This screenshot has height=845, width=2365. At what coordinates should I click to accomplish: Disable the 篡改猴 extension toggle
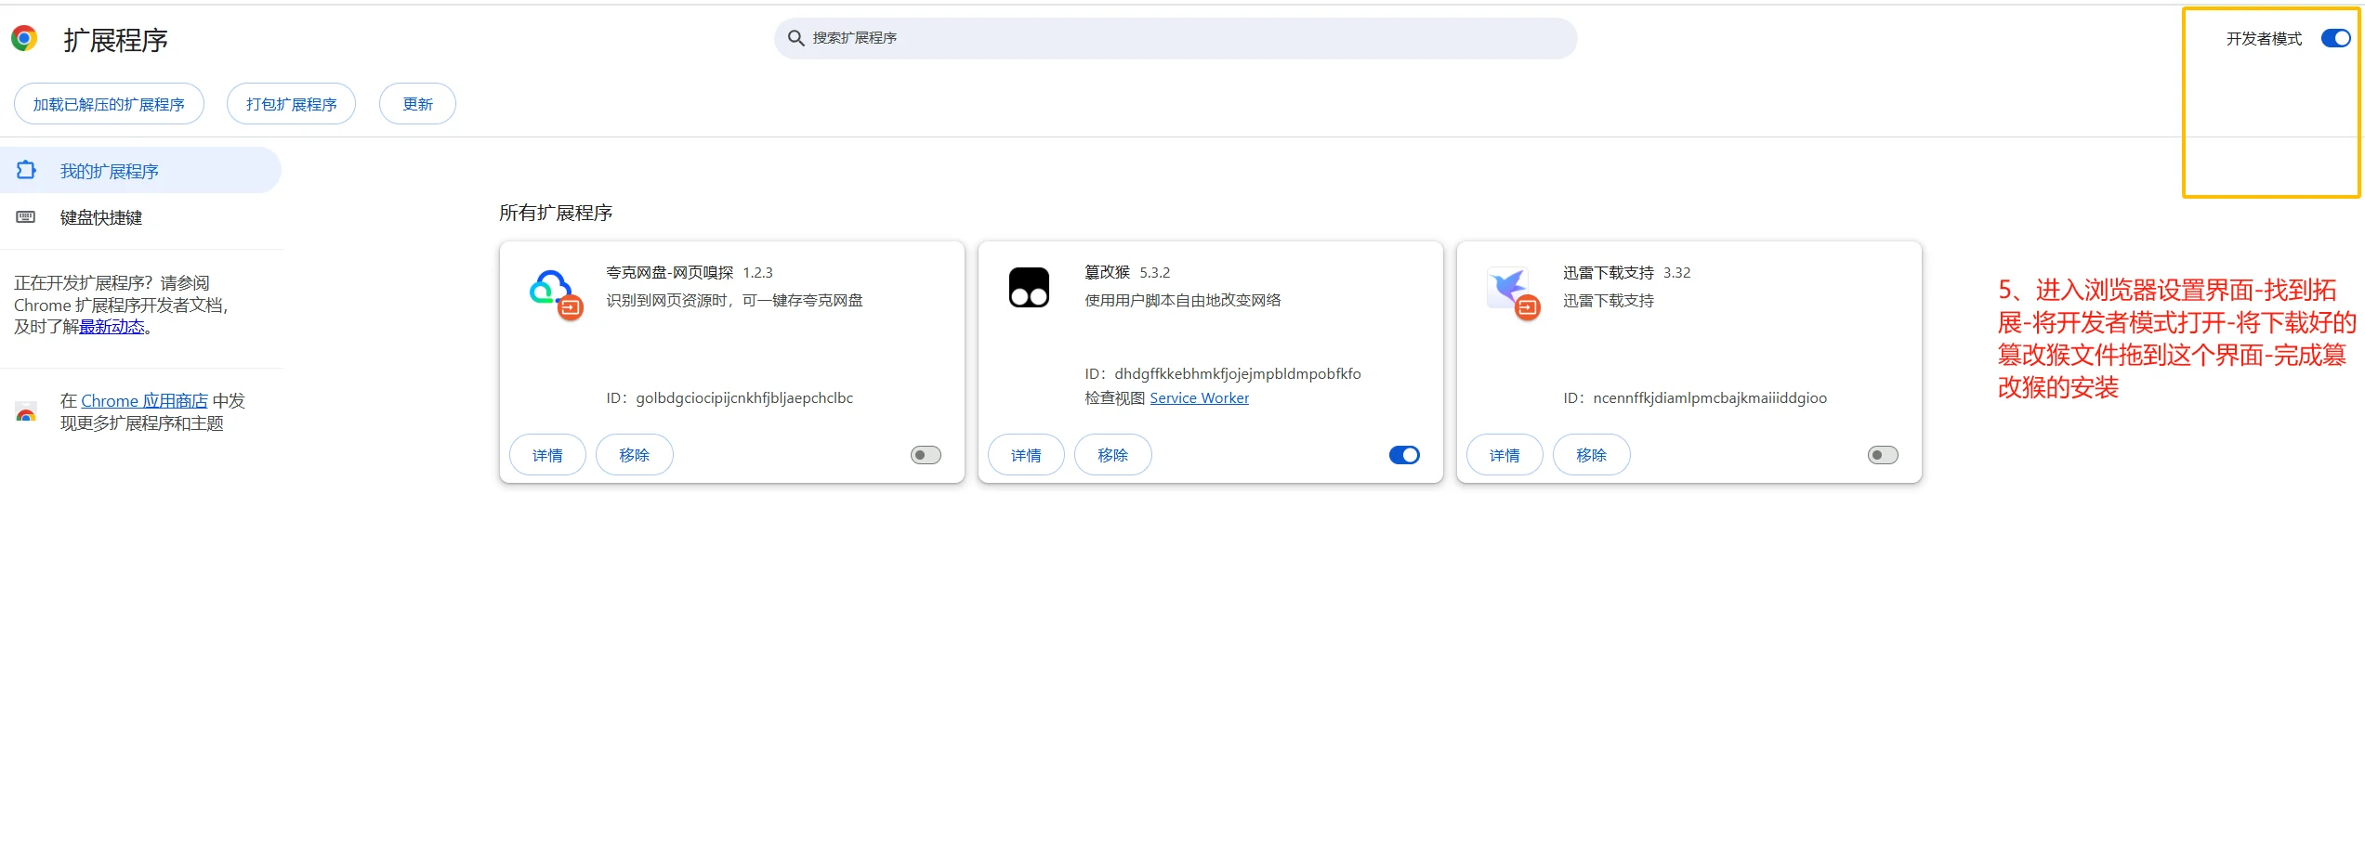pos(1403,454)
